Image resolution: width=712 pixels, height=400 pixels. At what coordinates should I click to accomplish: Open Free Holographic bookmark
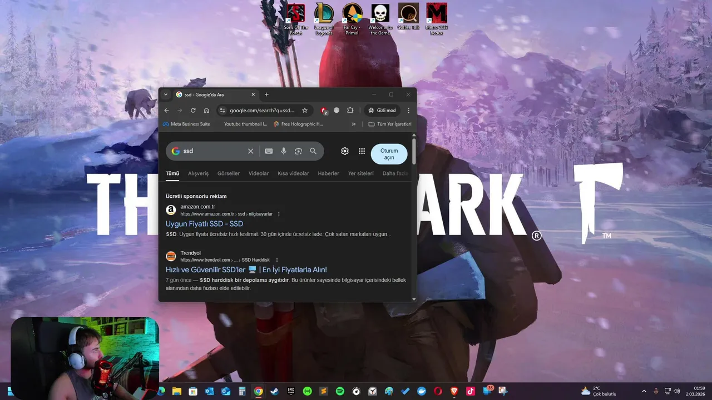[x=298, y=124]
